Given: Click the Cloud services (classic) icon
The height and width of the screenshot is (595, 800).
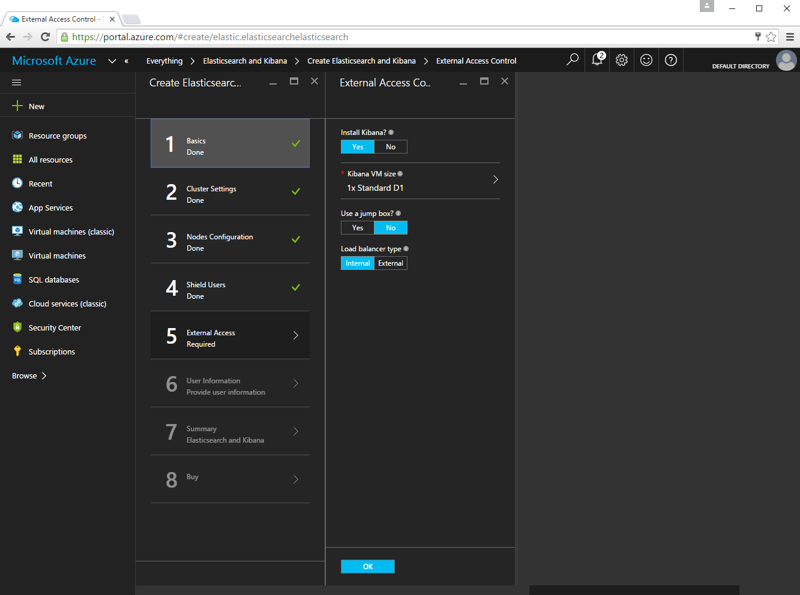Looking at the screenshot, I should pos(17,303).
